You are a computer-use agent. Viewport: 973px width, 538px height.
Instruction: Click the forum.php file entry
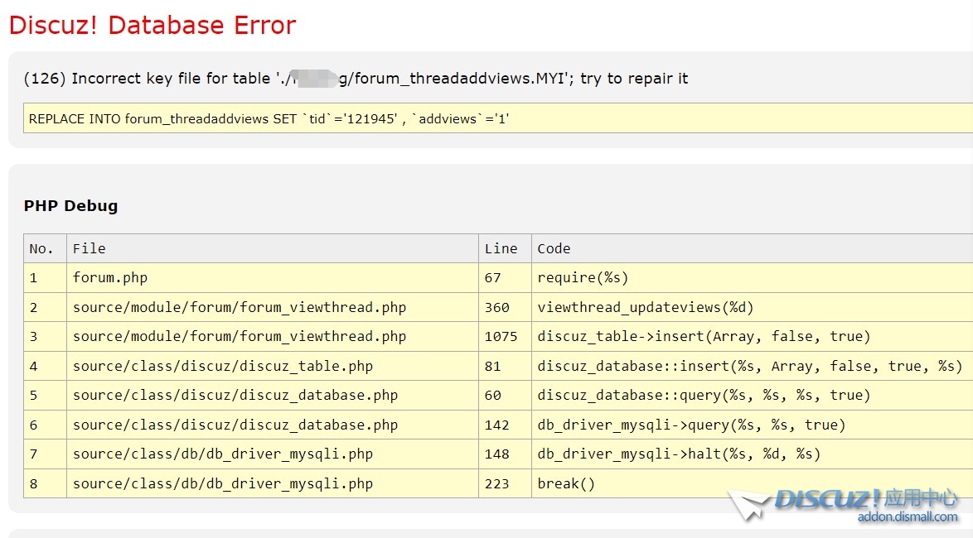click(109, 278)
